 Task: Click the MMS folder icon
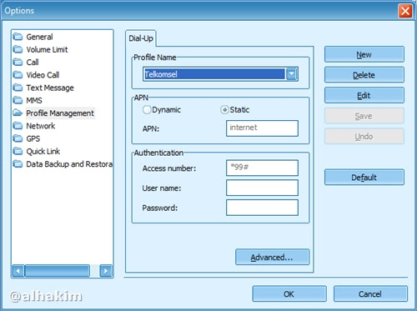(x=18, y=100)
